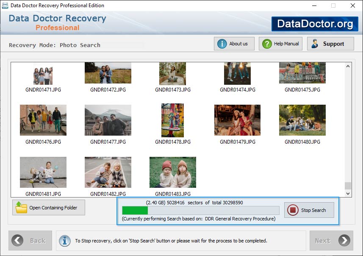Click the Next right arrow icon
363x256 pixels.
click(344, 240)
